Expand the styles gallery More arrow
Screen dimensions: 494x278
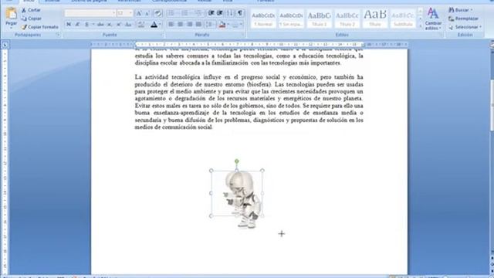tap(420, 26)
